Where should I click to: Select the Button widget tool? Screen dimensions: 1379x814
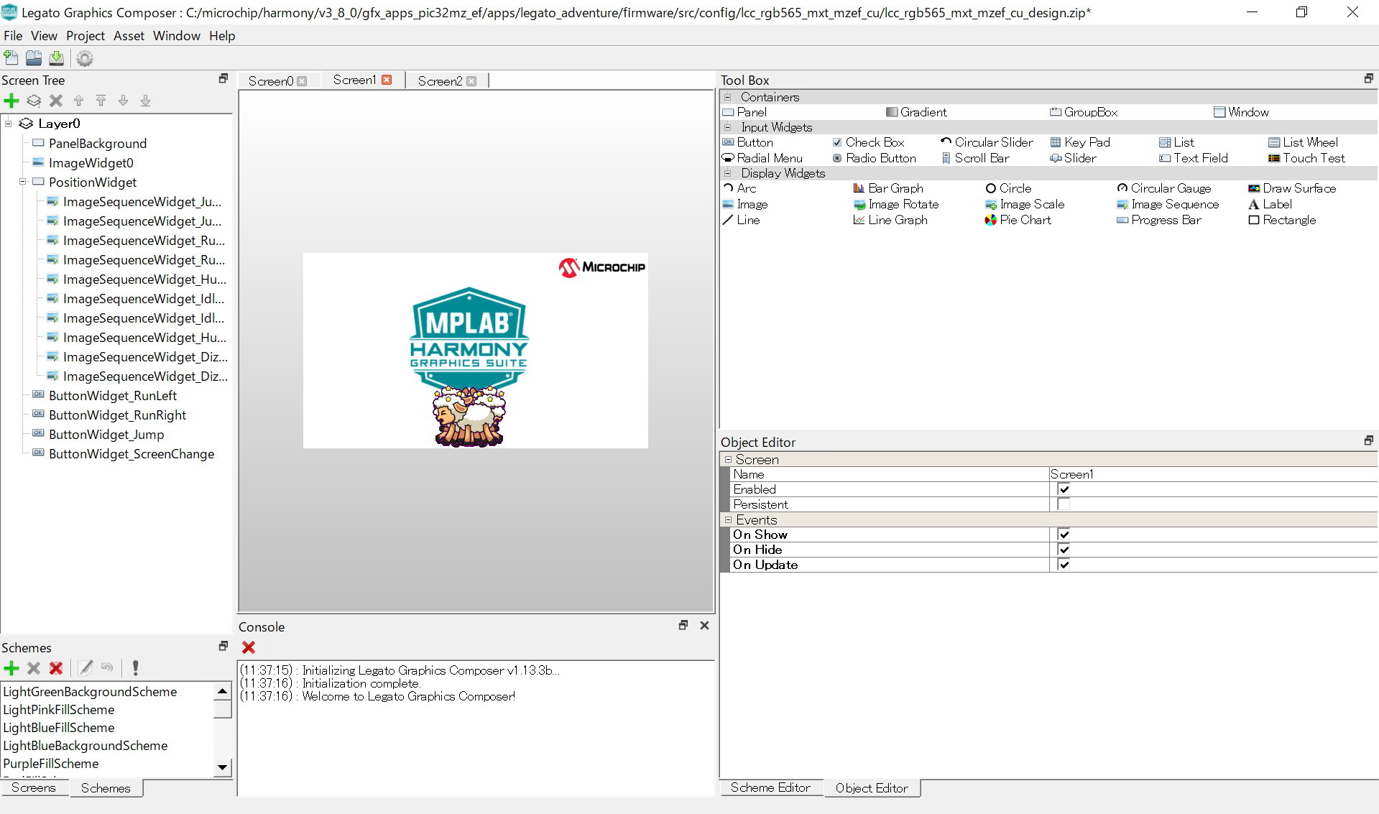(748, 142)
